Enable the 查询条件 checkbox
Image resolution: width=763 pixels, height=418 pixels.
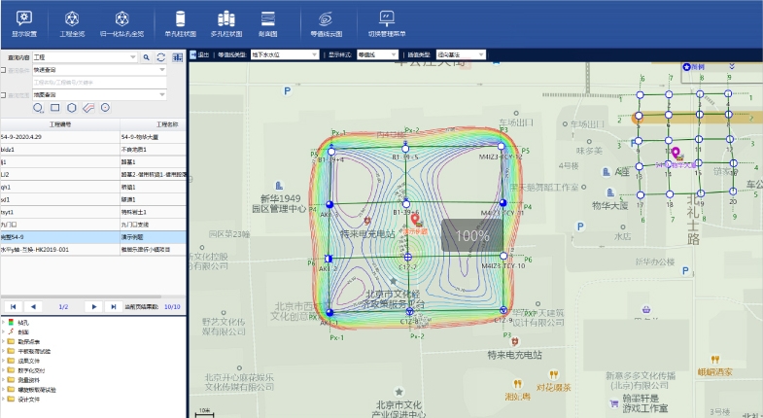click(x=4, y=70)
